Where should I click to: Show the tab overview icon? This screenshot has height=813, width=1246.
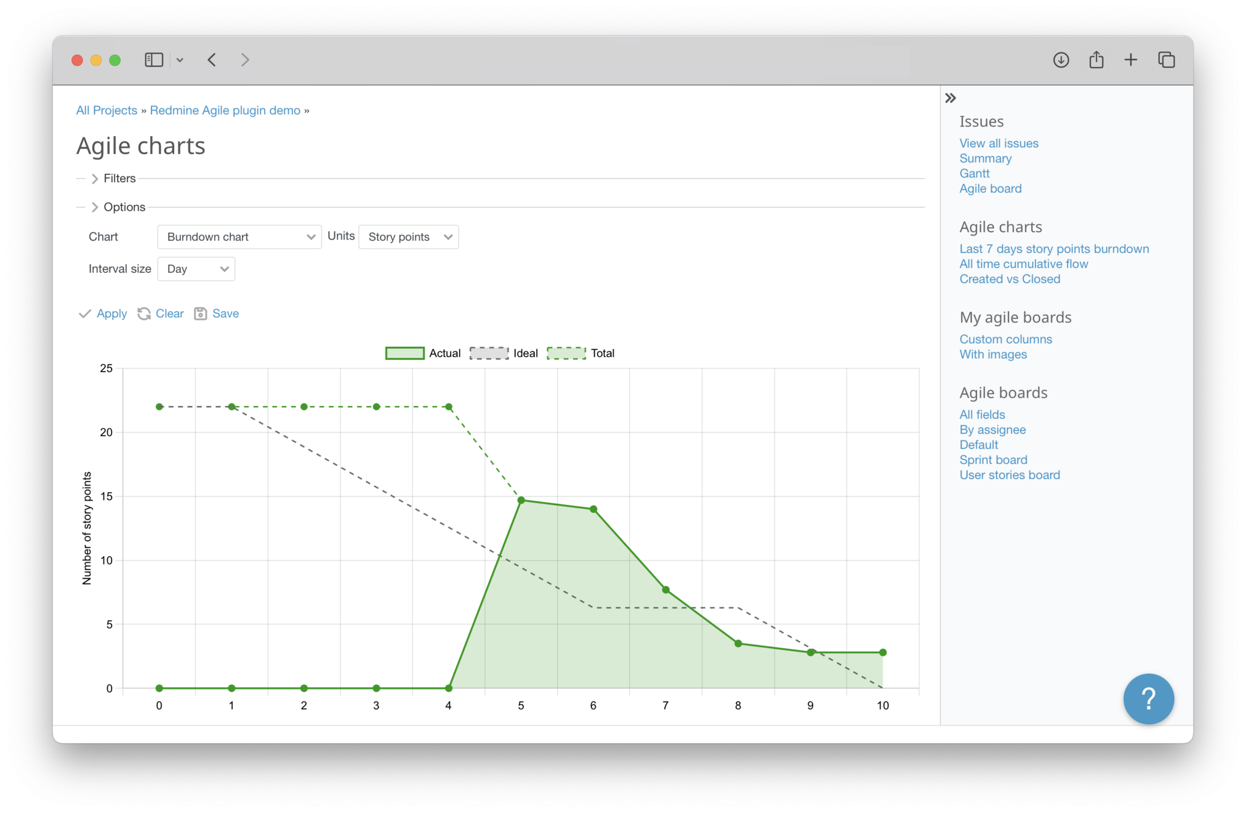(x=1166, y=60)
